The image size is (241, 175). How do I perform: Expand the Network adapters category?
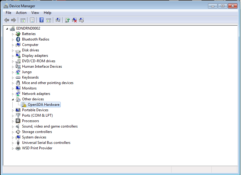13,94
